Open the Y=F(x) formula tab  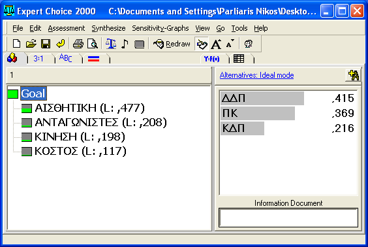pos(211,59)
